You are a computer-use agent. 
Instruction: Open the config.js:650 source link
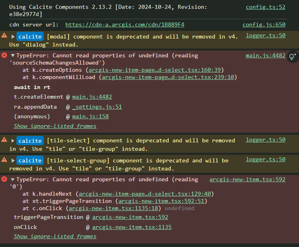[x=264, y=25]
